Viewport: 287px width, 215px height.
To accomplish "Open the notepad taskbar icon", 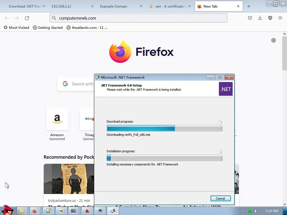I will tap(48, 211).
